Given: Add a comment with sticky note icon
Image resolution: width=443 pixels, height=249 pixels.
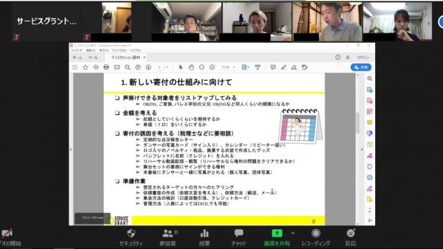Looking at the screenshot, I should pos(273,67).
